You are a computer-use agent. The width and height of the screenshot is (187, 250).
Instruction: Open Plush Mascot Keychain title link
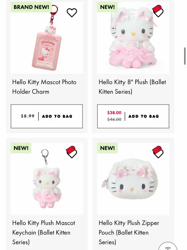[44, 232]
